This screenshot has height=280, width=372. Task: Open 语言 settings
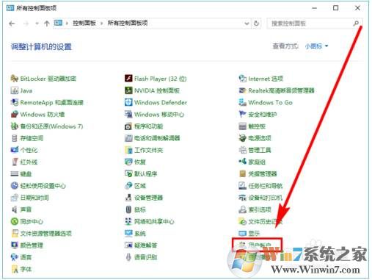pyautogui.click(x=21, y=257)
